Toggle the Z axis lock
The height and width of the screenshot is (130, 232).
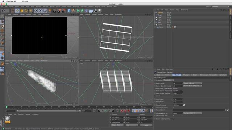point(45,10)
